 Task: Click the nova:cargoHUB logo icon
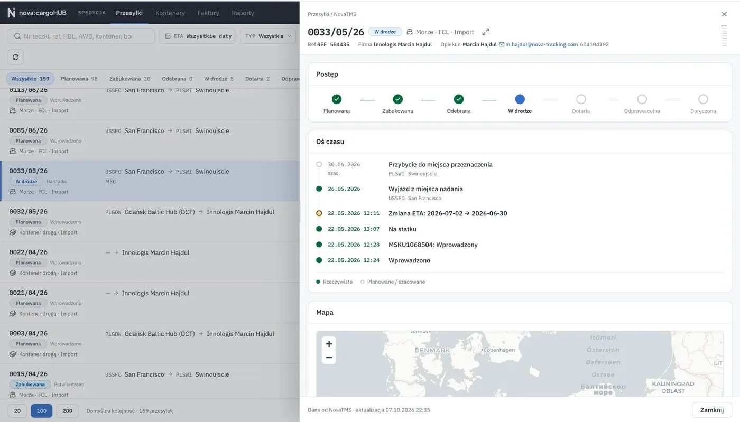(x=11, y=13)
